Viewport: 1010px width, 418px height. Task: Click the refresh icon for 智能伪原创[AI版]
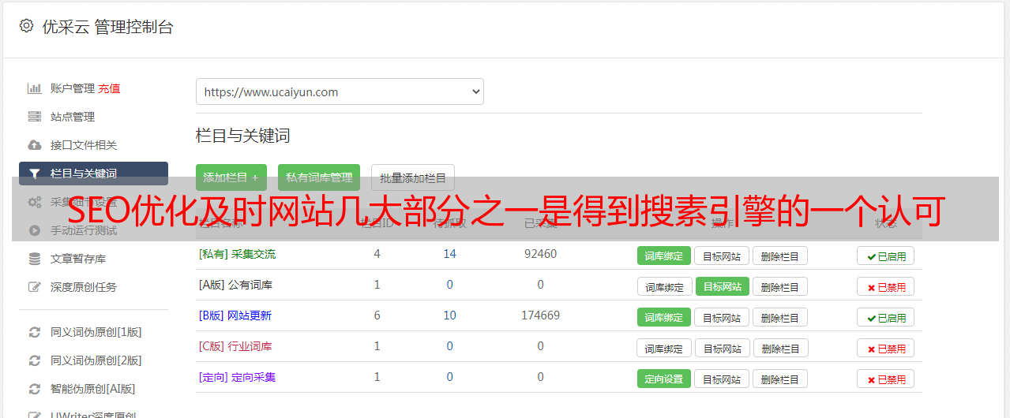pyautogui.click(x=34, y=389)
